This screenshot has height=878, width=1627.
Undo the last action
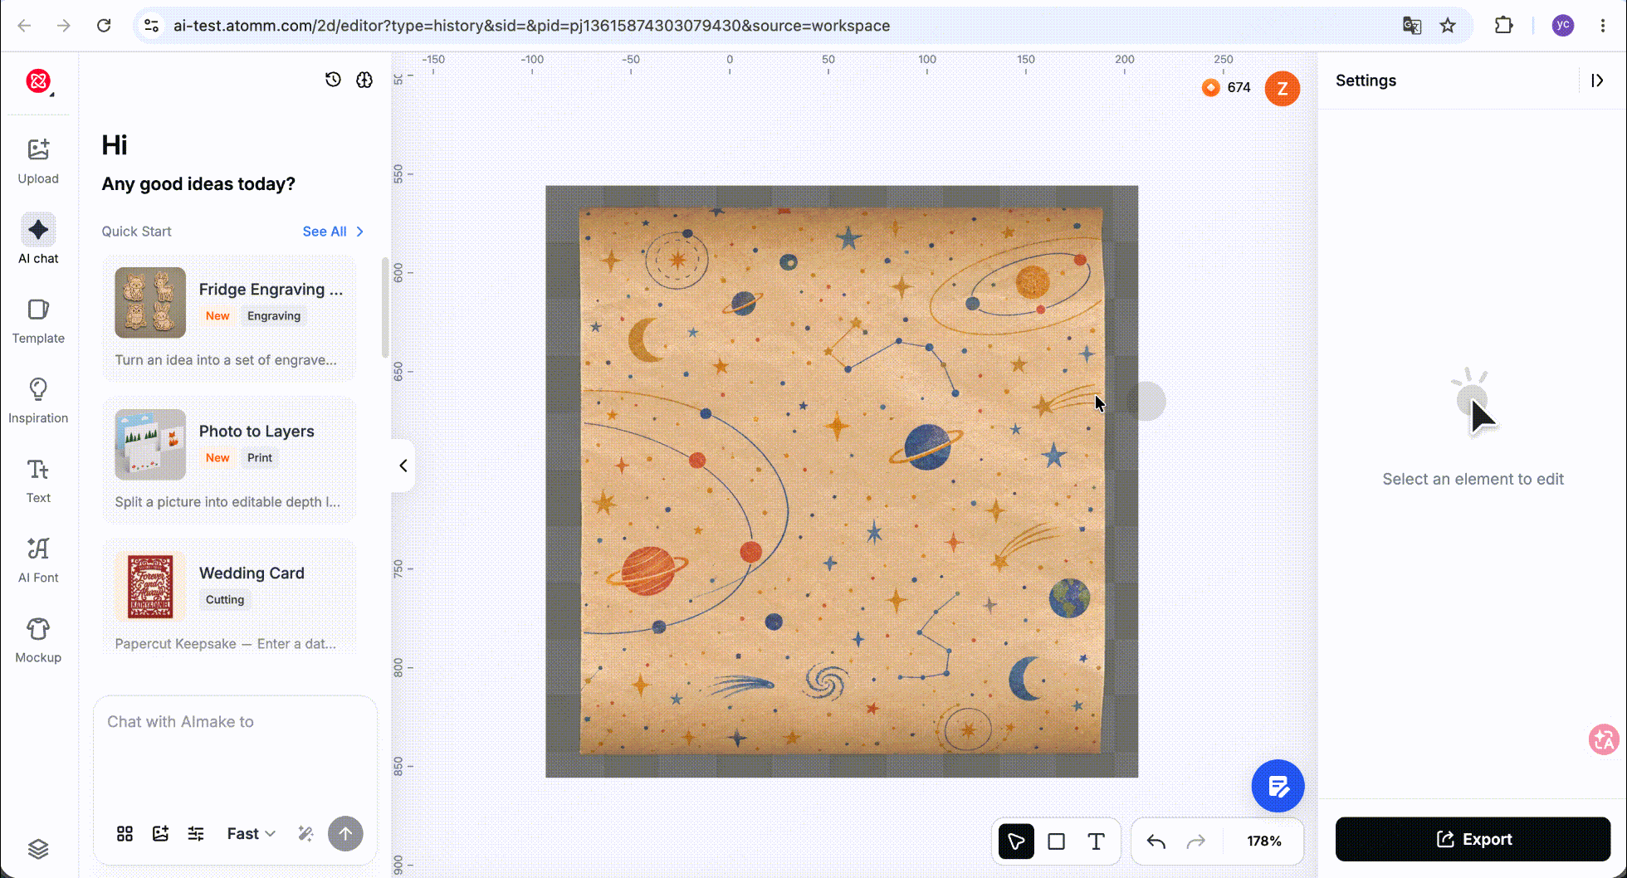pyautogui.click(x=1156, y=841)
